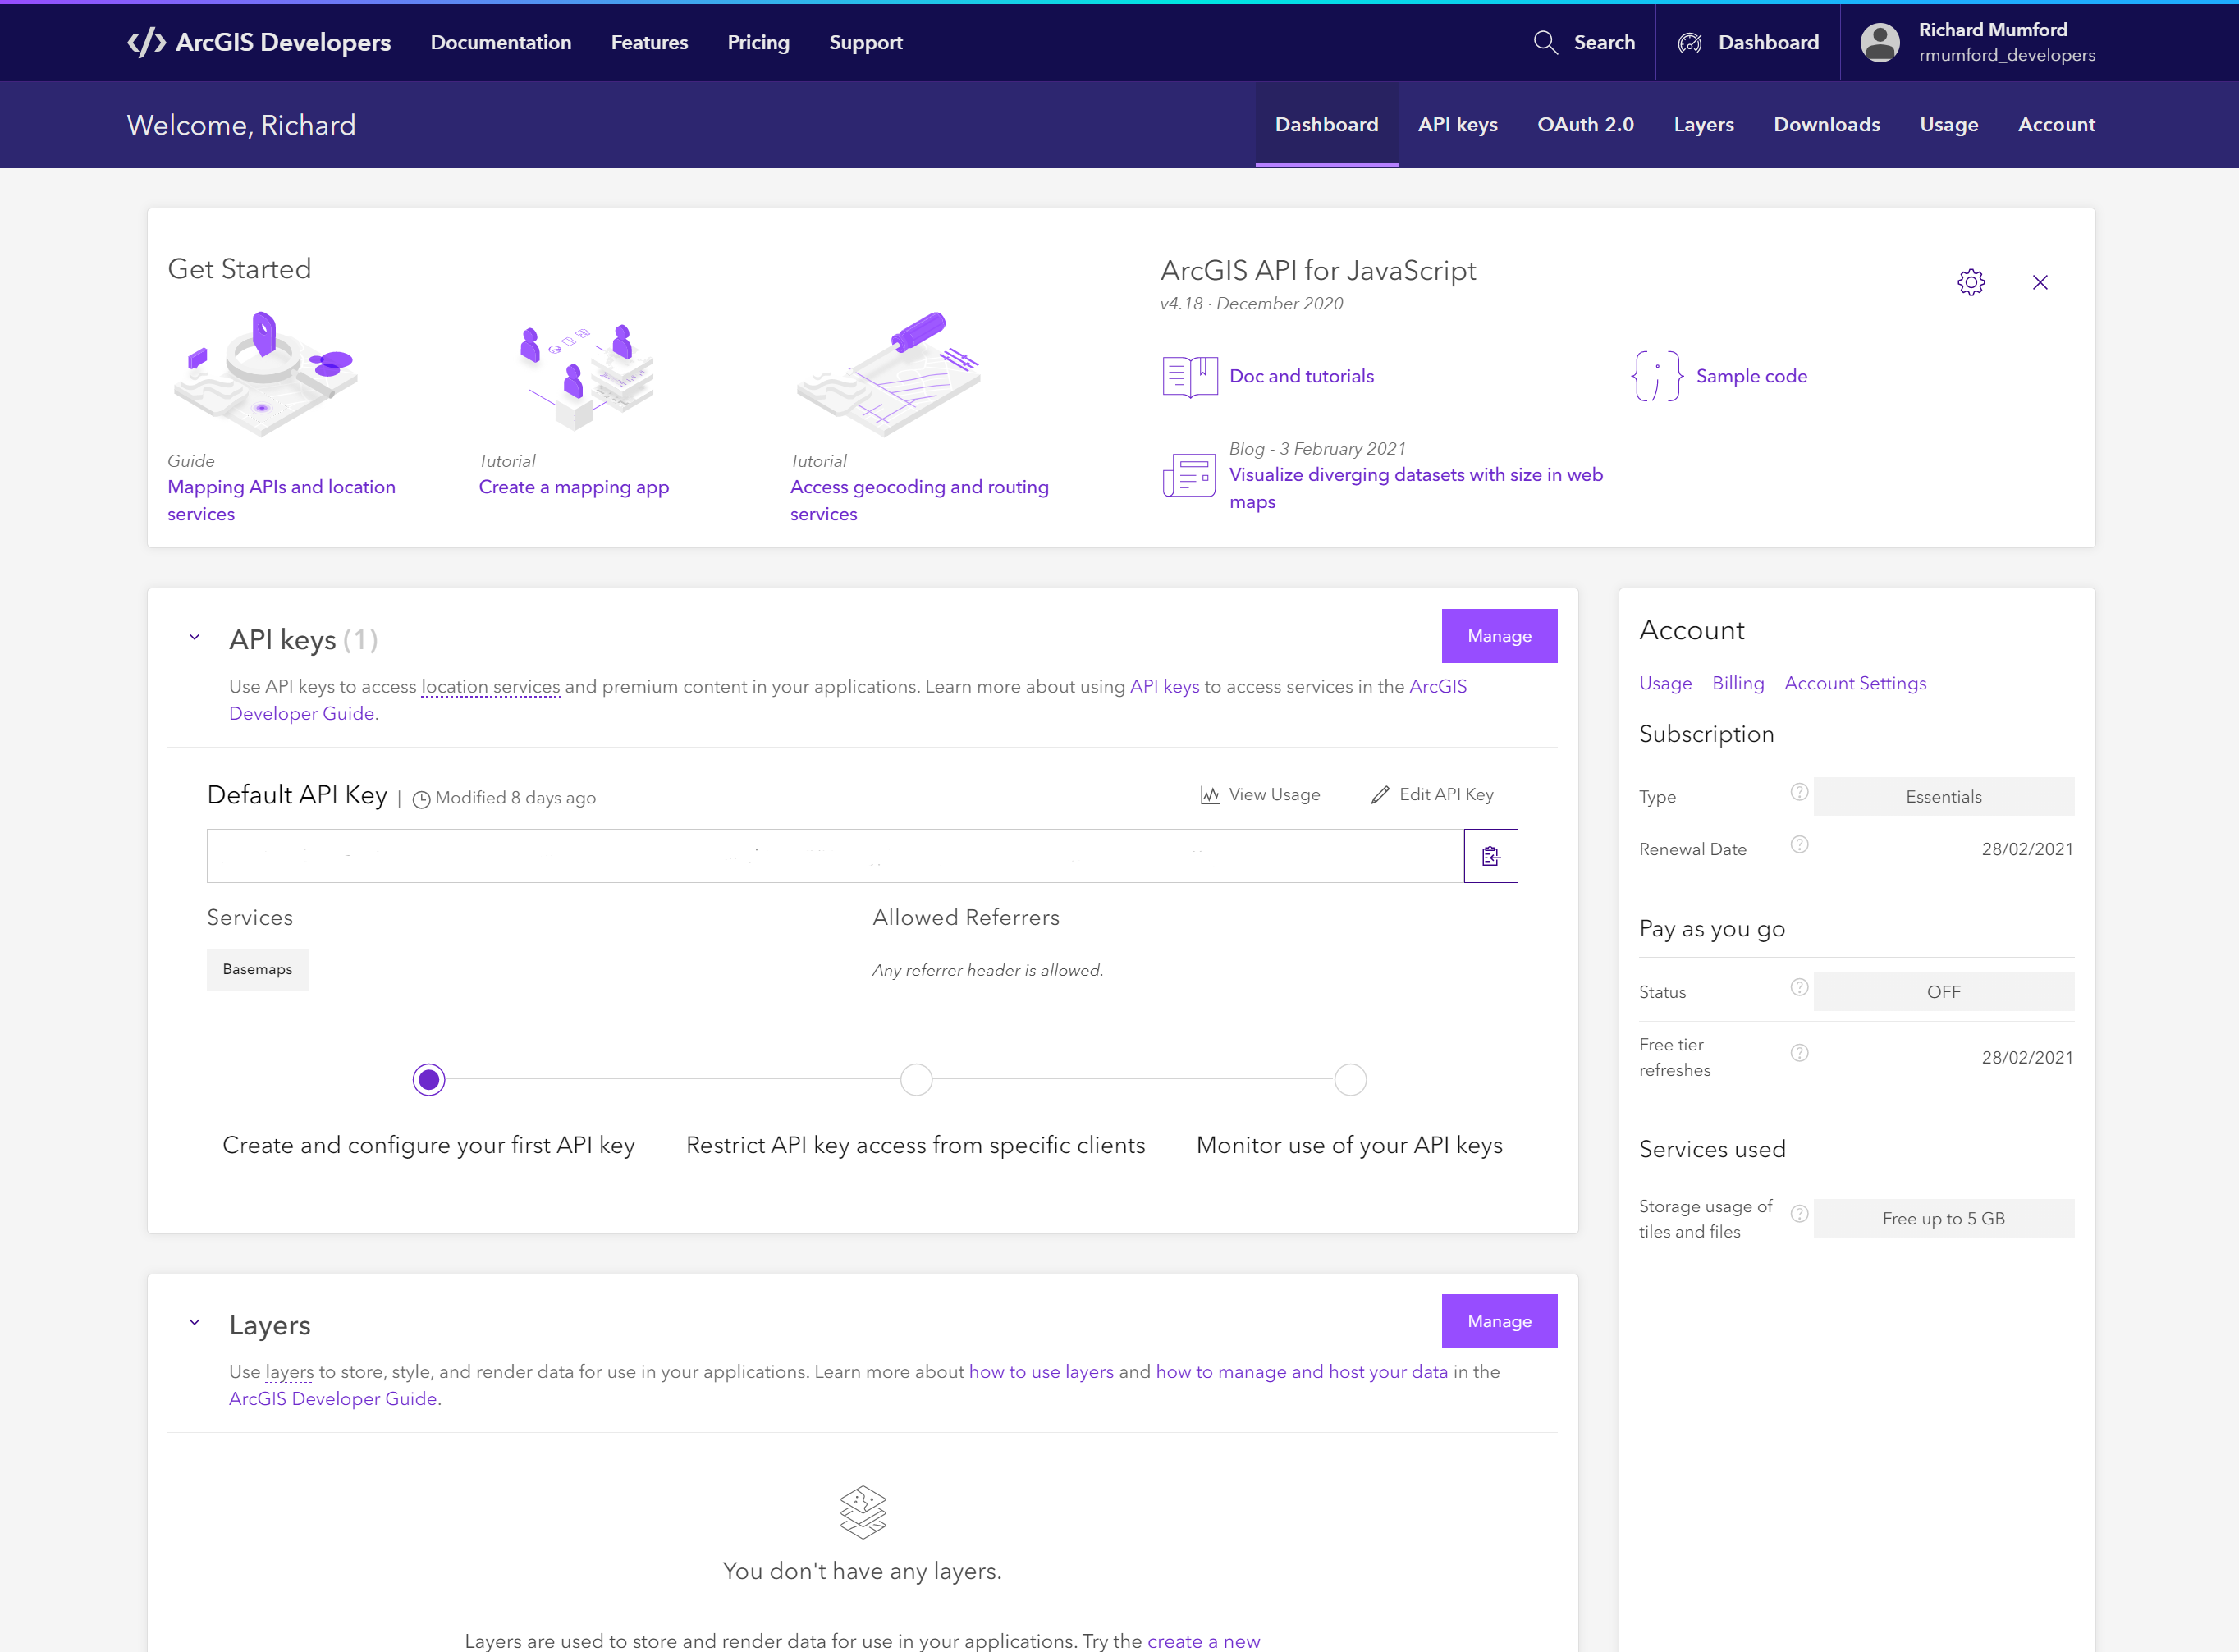Image resolution: width=2239 pixels, height=1652 pixels.
Task: Click the empty layers stack icon
Action: (863, 1512)
